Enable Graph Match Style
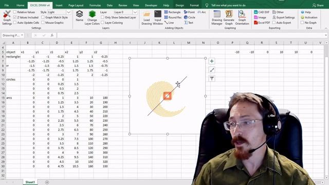The width and height of the screenshot is (329, 185). (x=43, y=17)
